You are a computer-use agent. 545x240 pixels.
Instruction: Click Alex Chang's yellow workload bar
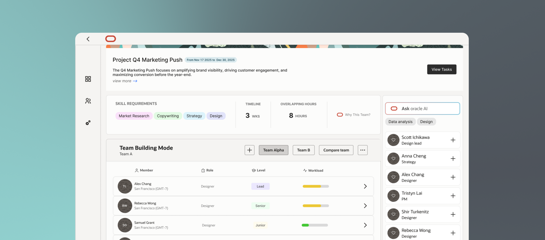[316, 186]
